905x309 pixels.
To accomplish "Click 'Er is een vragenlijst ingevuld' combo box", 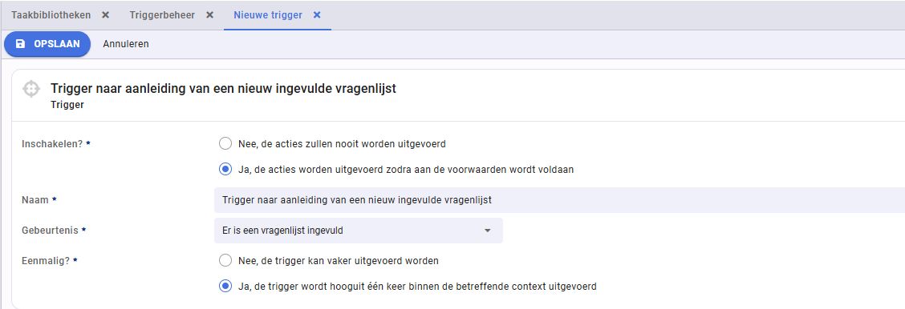I will point(359,231).
